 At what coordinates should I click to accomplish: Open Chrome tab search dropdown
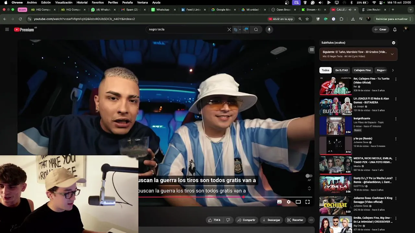(411, 10)
